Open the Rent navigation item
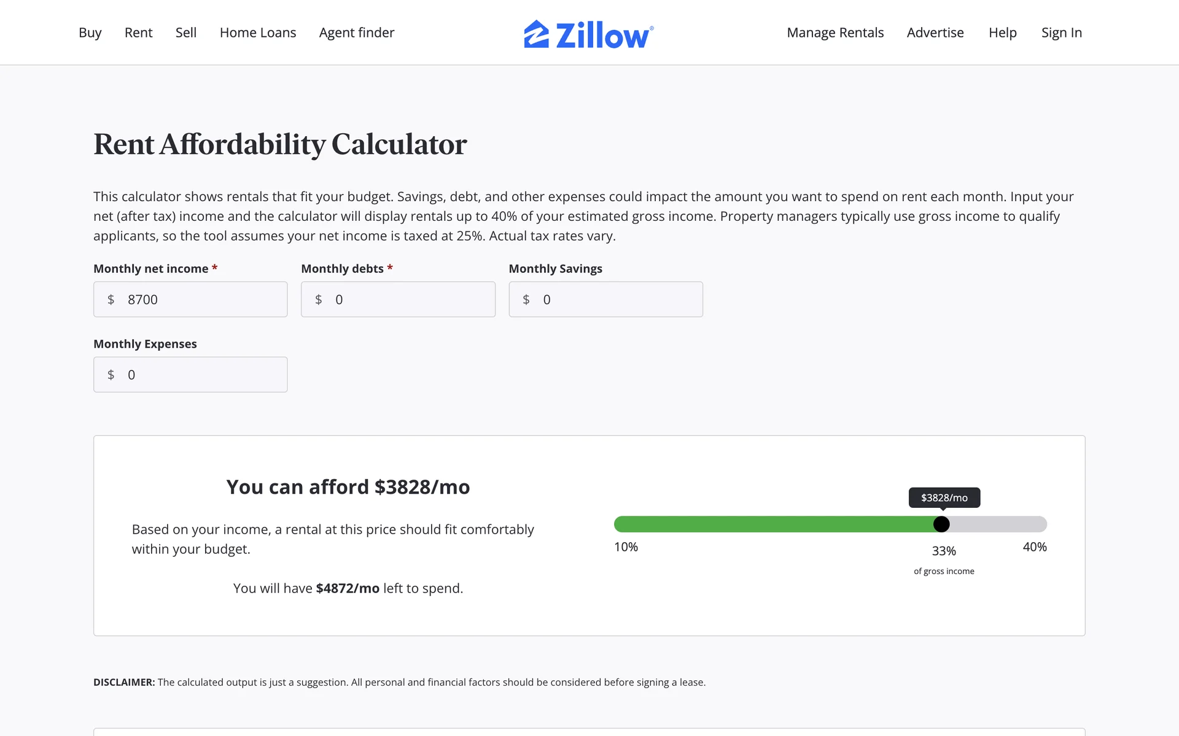 tap(138, 33)
